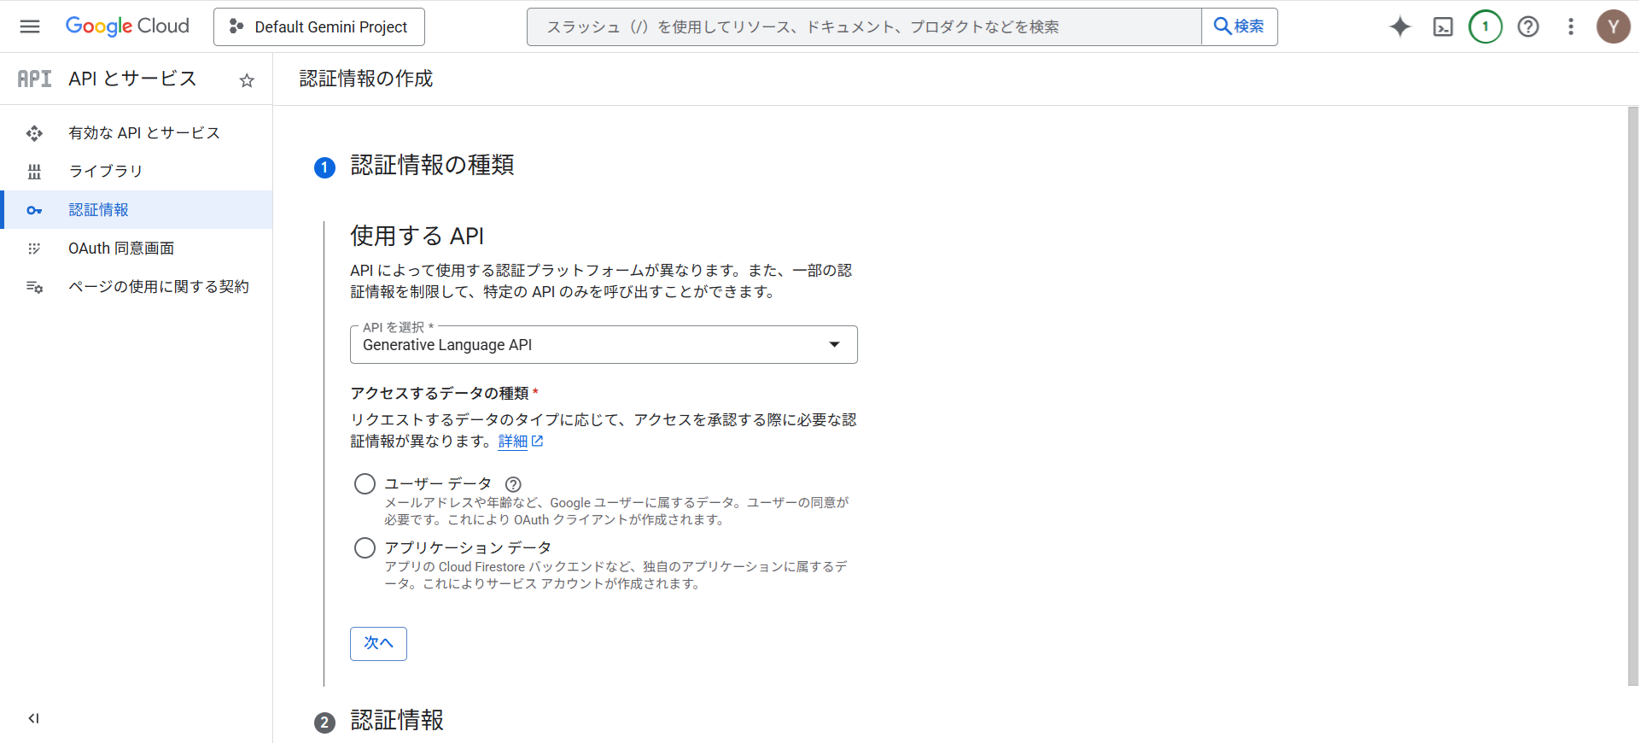The width and height of the screenshot is (1639, 743).
Task: Go to 有効な API とサービス
Action: 144,133
